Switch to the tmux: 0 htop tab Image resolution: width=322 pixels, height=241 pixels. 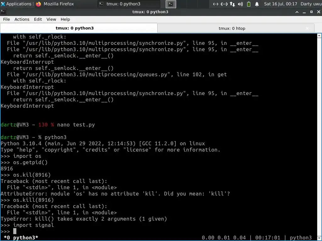[232, 28]
